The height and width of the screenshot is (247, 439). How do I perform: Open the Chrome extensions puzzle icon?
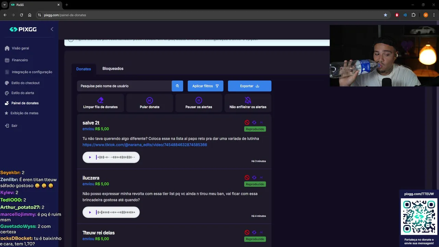point(413,15)
